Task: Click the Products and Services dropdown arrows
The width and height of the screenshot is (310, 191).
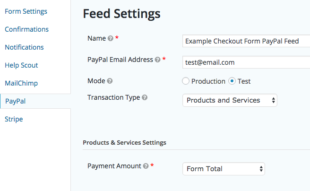Action: pos(274,100)
